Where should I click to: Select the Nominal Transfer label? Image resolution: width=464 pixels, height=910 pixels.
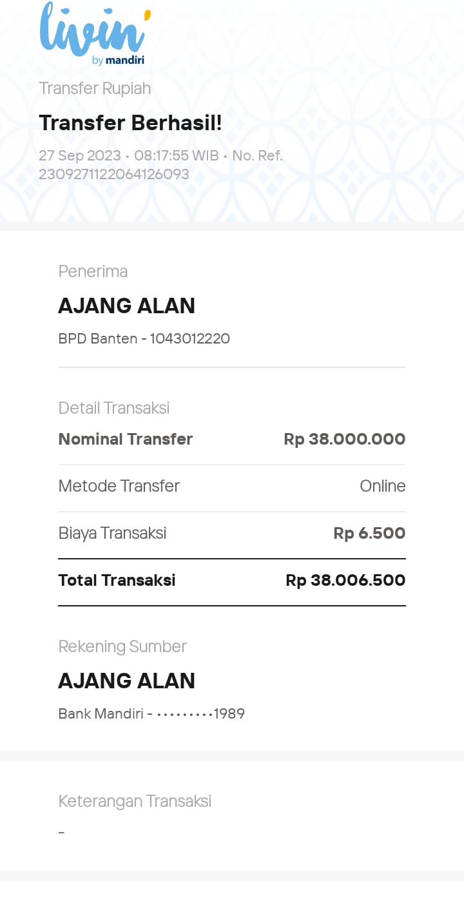click(x=126, y=440)
